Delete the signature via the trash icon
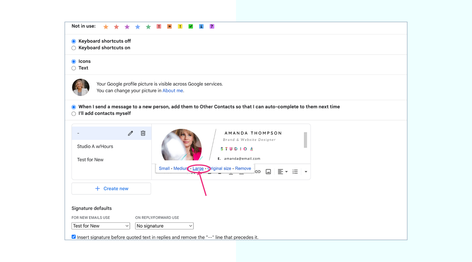 click(x=143, y=133)
